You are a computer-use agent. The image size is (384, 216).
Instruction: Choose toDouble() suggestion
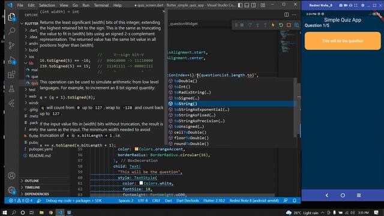232,81
